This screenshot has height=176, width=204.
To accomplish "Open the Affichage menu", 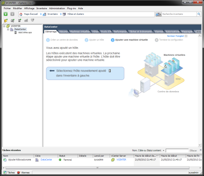I will pyautogui.click(x=29, y=8).
